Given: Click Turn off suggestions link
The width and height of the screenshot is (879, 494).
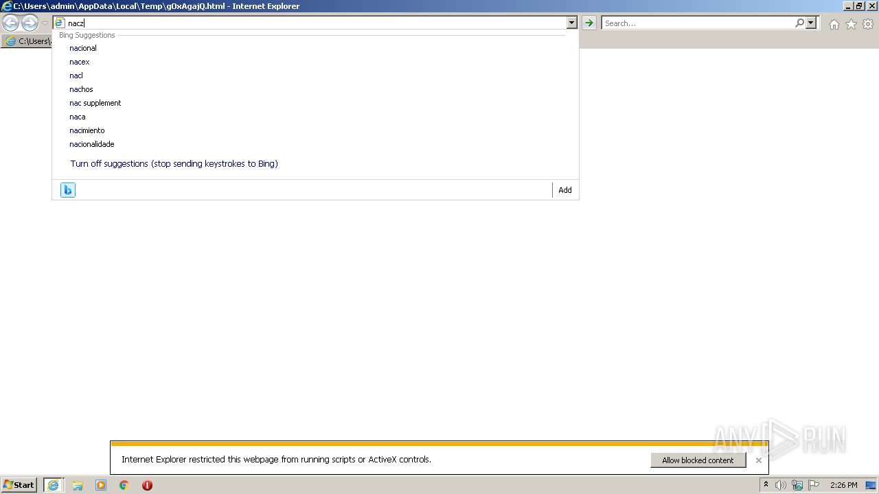Looking at the screenshot, I should (x=174, y=164).
